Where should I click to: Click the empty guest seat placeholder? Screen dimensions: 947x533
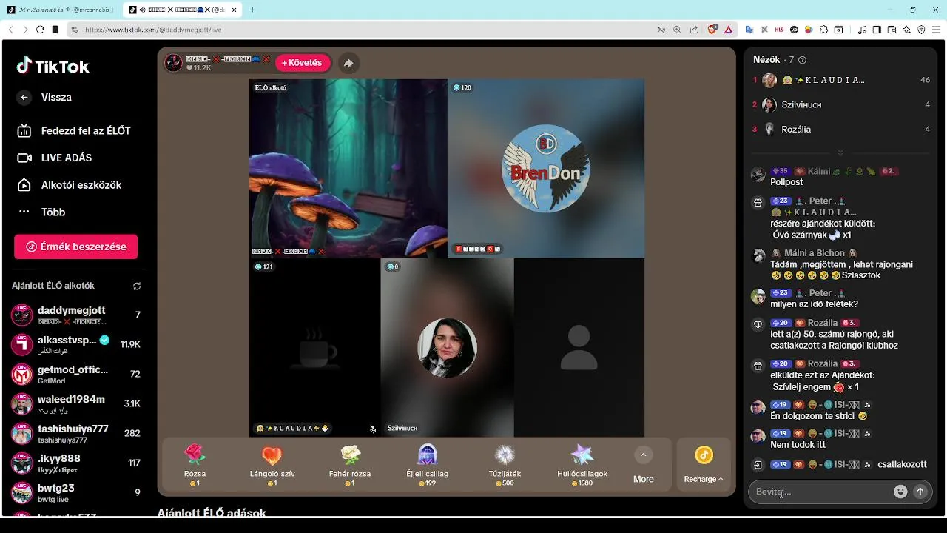coord(579,348)
